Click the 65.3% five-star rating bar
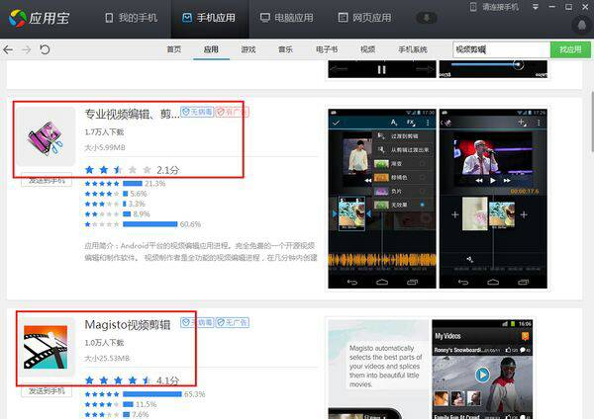This screenshot has height=419, width=594. pos(152,394)
